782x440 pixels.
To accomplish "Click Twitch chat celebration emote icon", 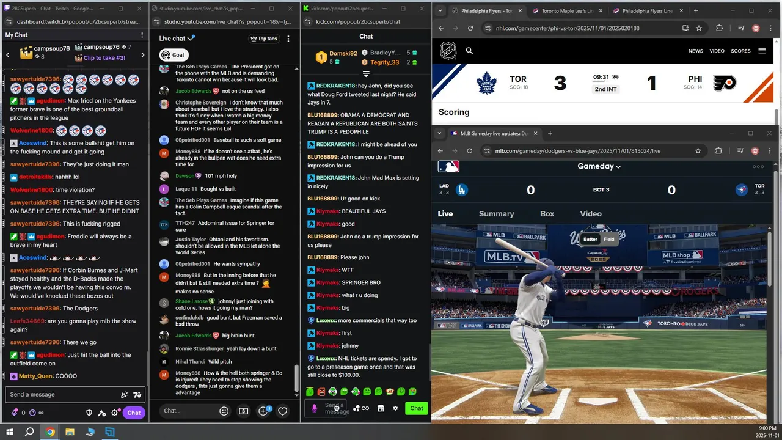I will [124, 395].
